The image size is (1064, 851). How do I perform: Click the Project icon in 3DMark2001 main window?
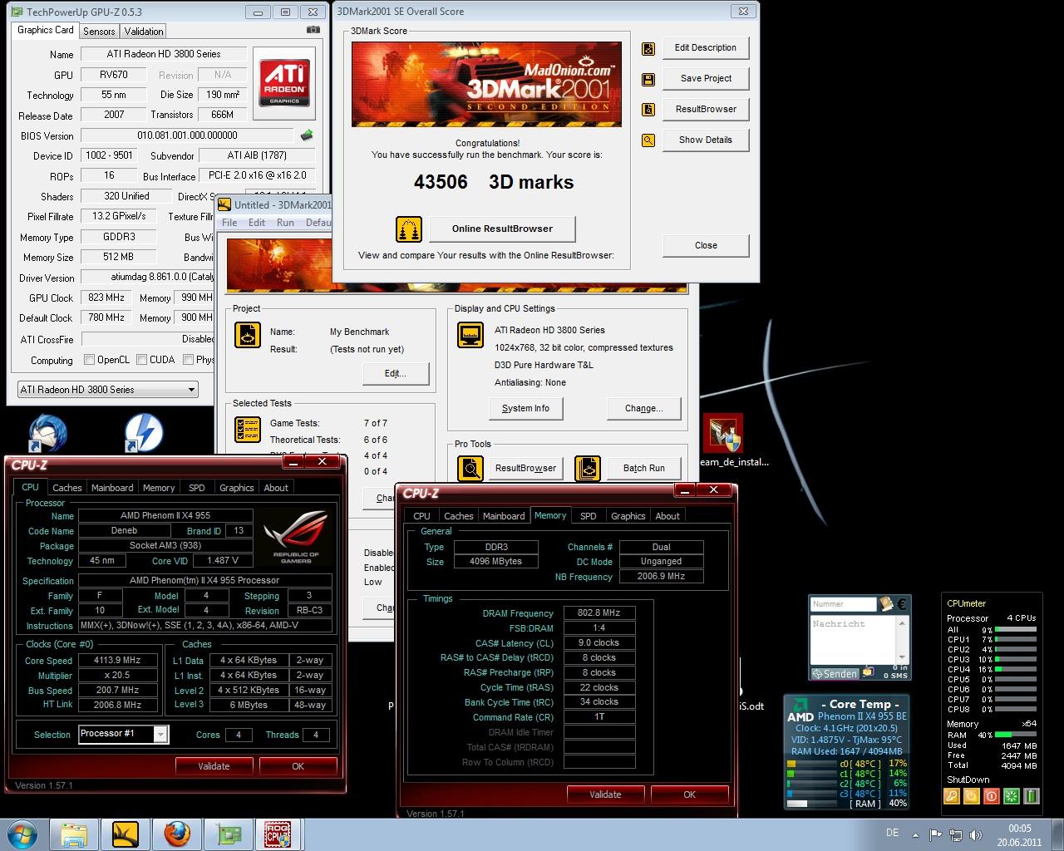point(248,335)
